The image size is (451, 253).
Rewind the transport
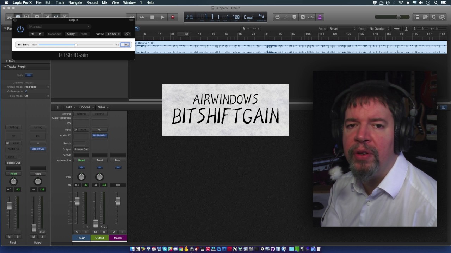pyautogui.click(x=131, y=17)
